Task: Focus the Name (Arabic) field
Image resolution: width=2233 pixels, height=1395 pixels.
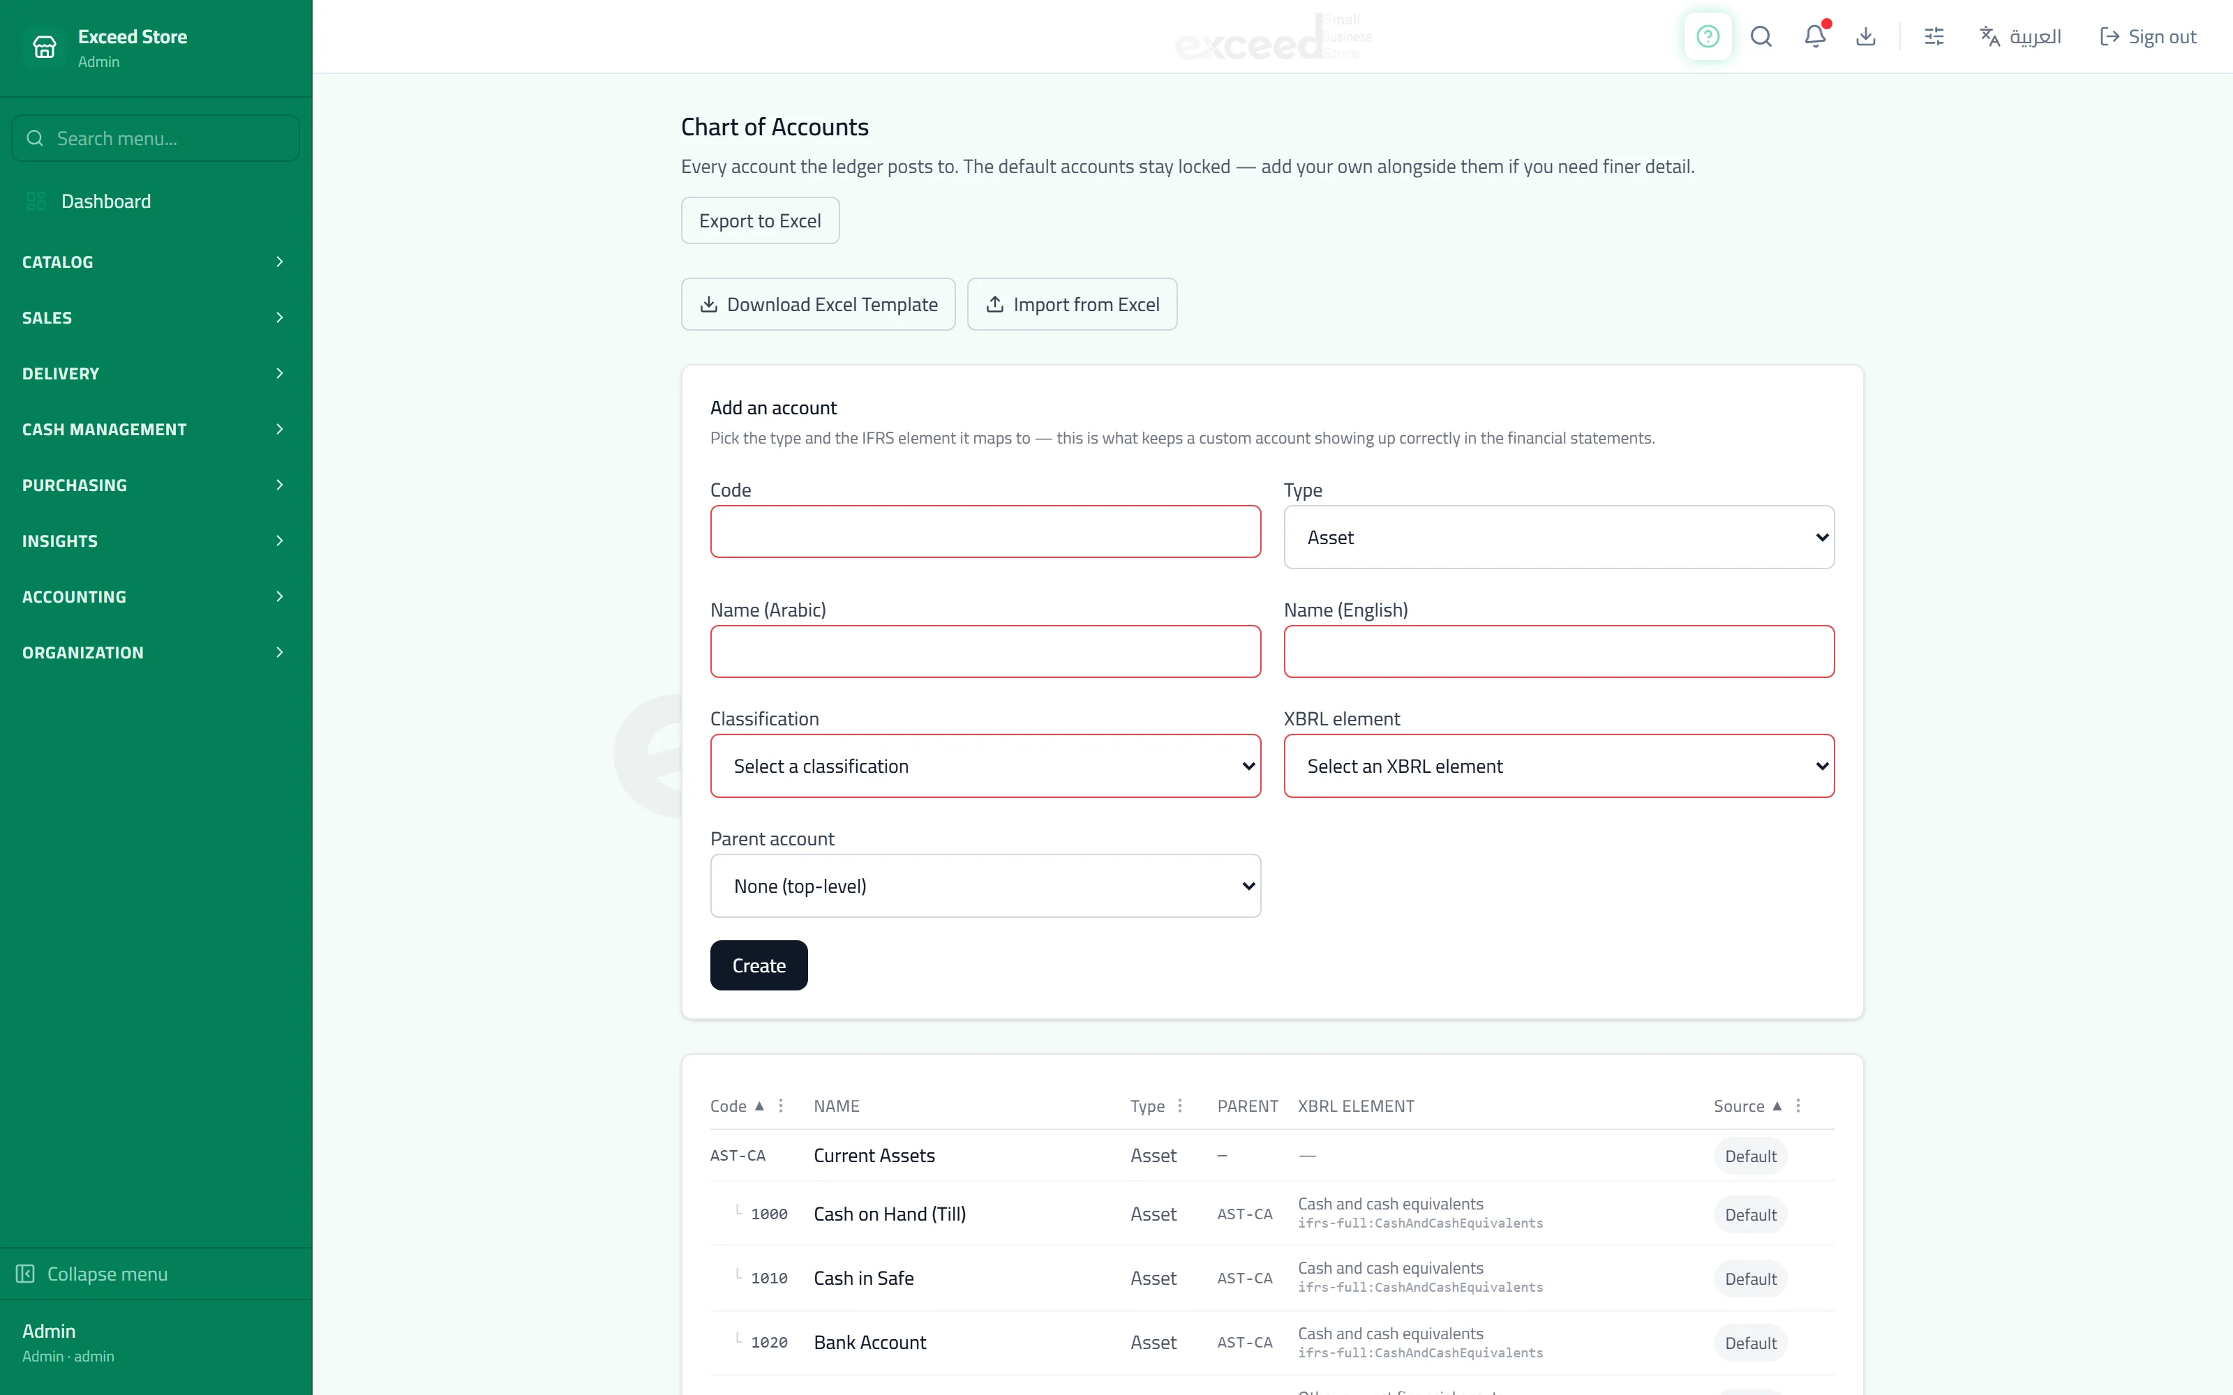Action: pos(985,651)
